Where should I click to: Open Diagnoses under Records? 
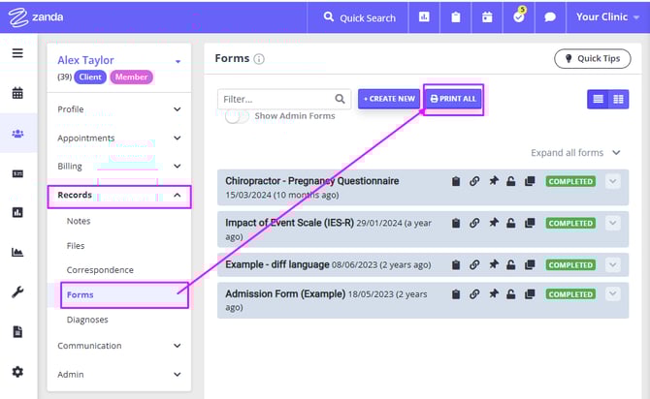pyautogui.click(x=87, y=320)
